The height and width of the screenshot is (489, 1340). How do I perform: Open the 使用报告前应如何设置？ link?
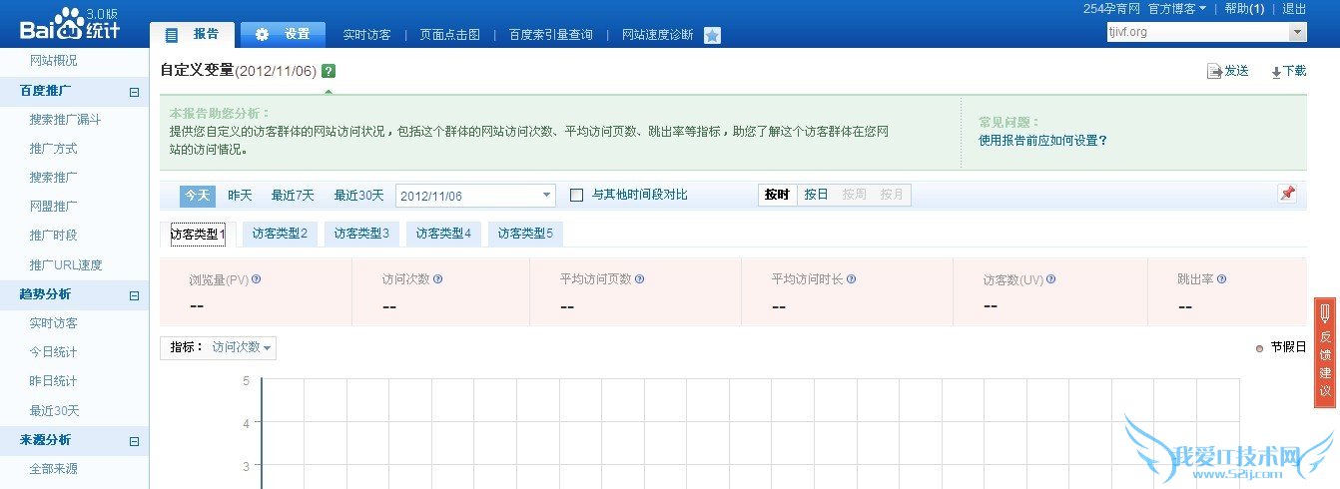tap(1042, 141)
